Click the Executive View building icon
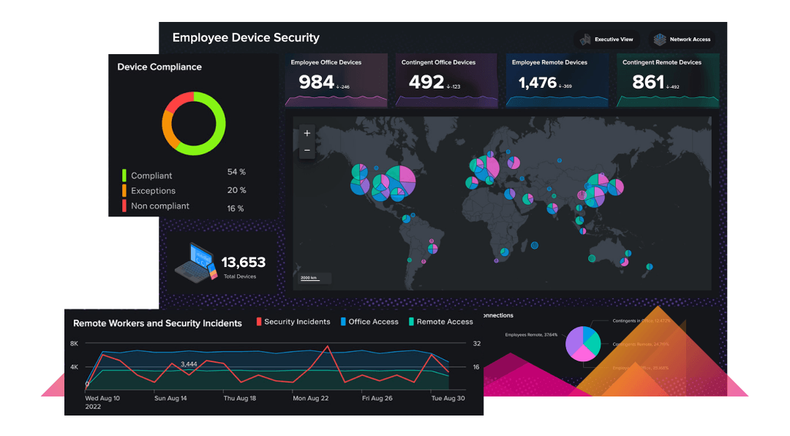This screenshot has height=436, width=790. (x=585, y=40)
